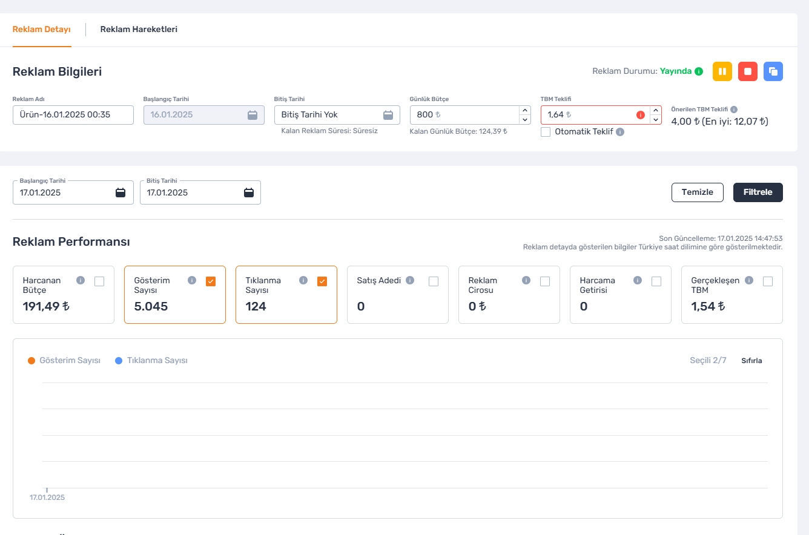This screenshot has width=809, height=535.
Task: Click the red warning icon in TBM Teklifi
Action: [641, 115]
